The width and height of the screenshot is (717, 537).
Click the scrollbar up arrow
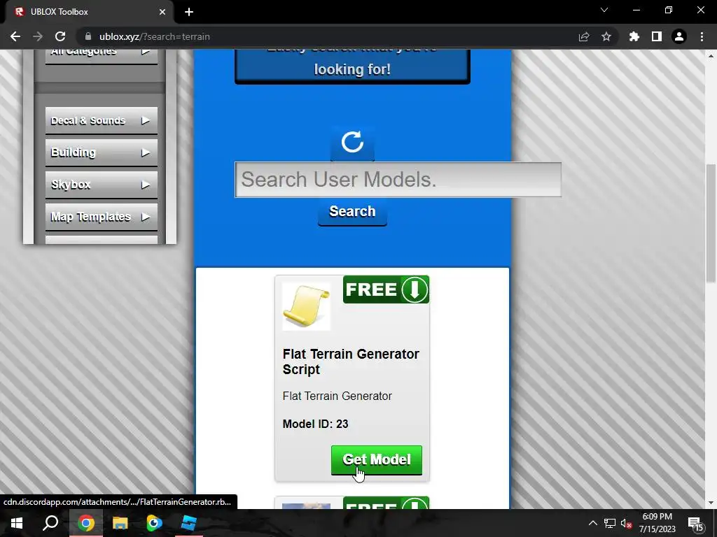(x=711, y=56)
